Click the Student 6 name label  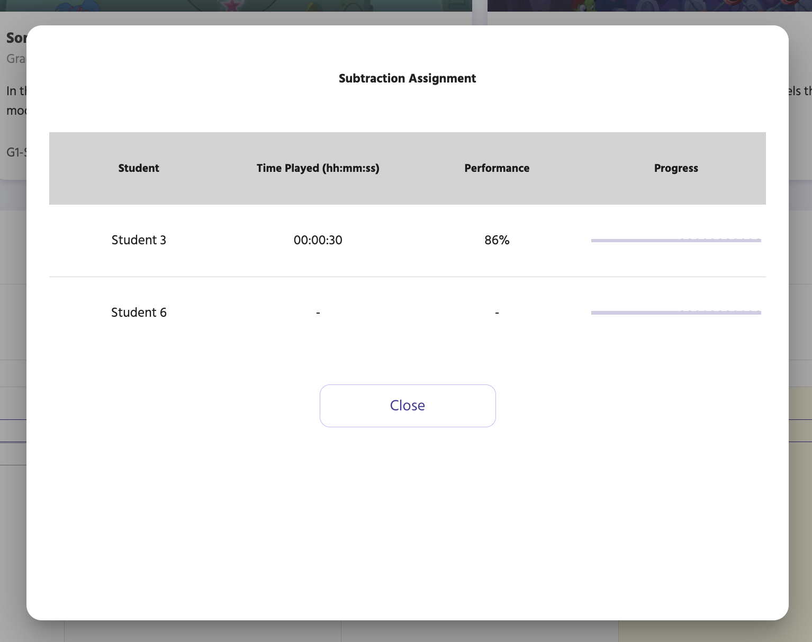(x=138, y=313)
